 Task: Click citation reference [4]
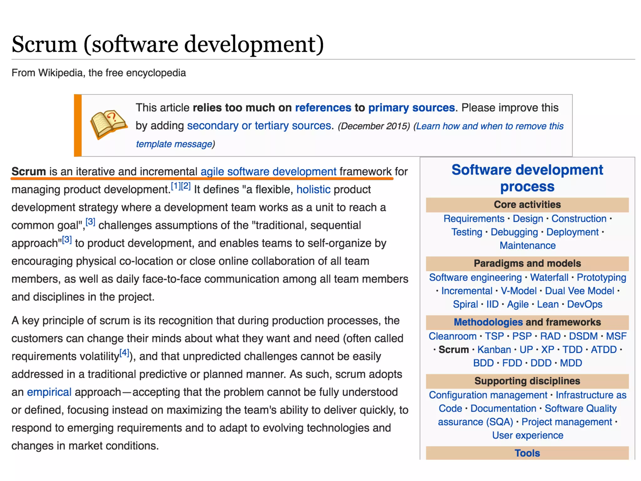[124, 353]
